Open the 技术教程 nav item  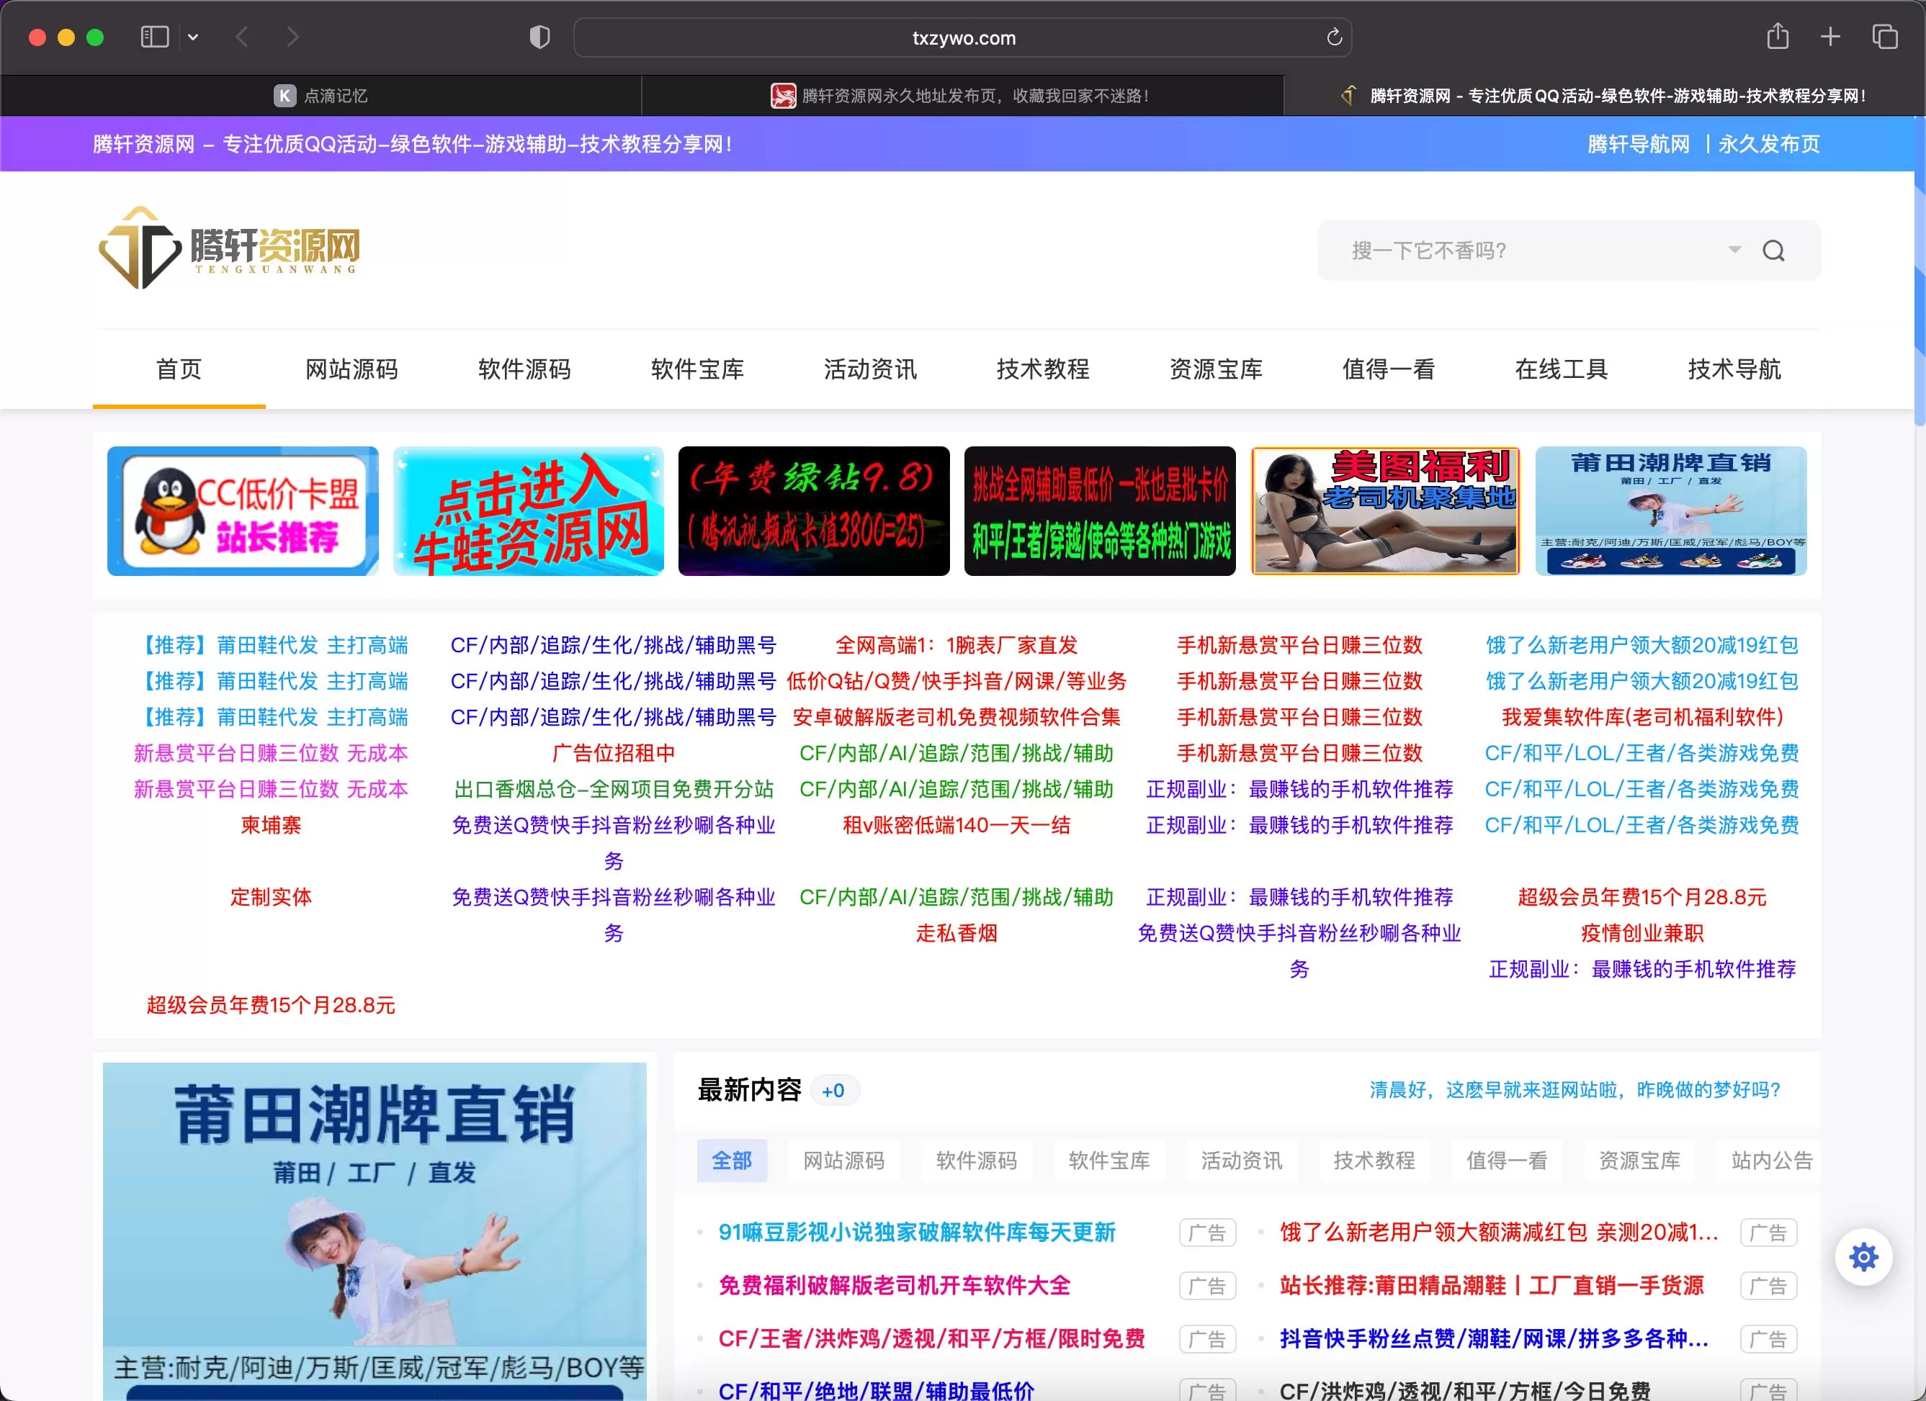[1043, 369]
